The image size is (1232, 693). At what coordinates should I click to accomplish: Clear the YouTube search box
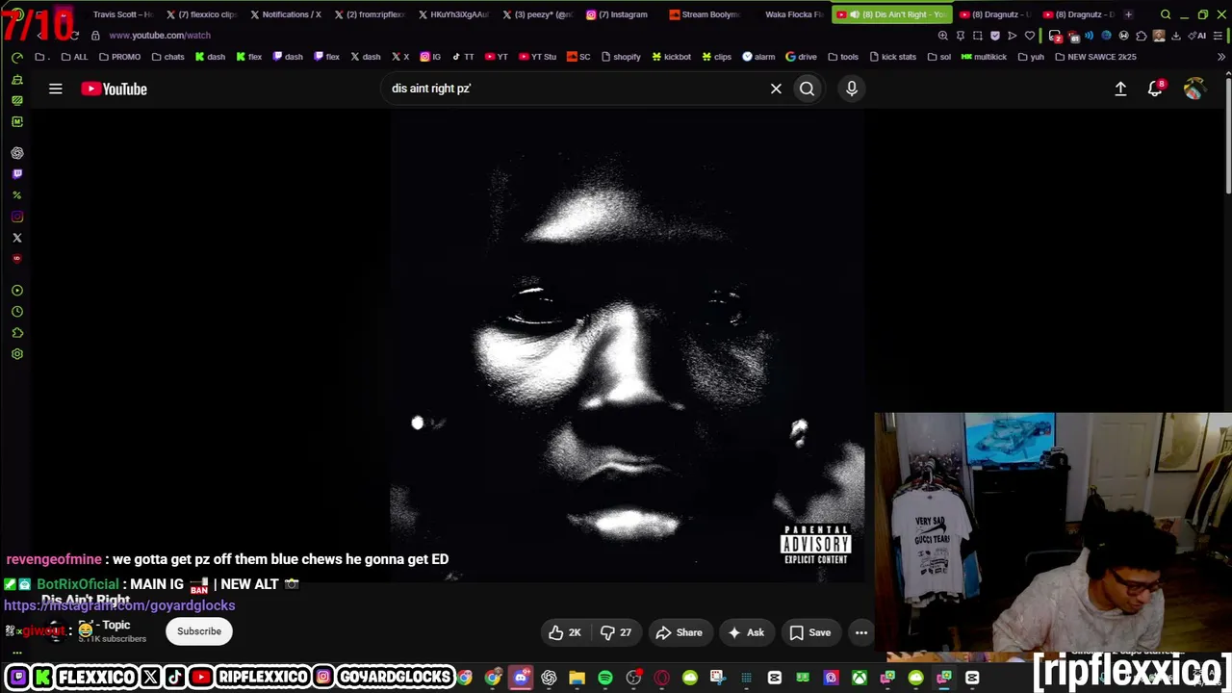click(776, 89)
